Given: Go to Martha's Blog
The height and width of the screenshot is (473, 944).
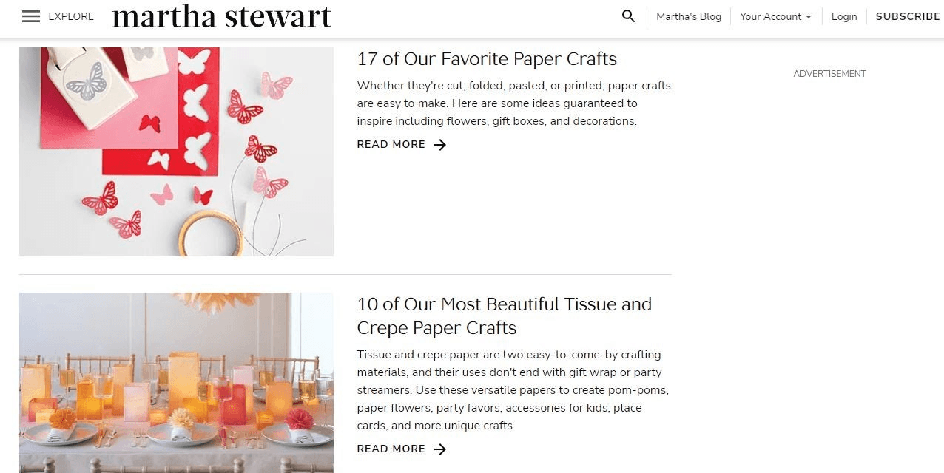Looking at the screenshot, I should (689, 16).
